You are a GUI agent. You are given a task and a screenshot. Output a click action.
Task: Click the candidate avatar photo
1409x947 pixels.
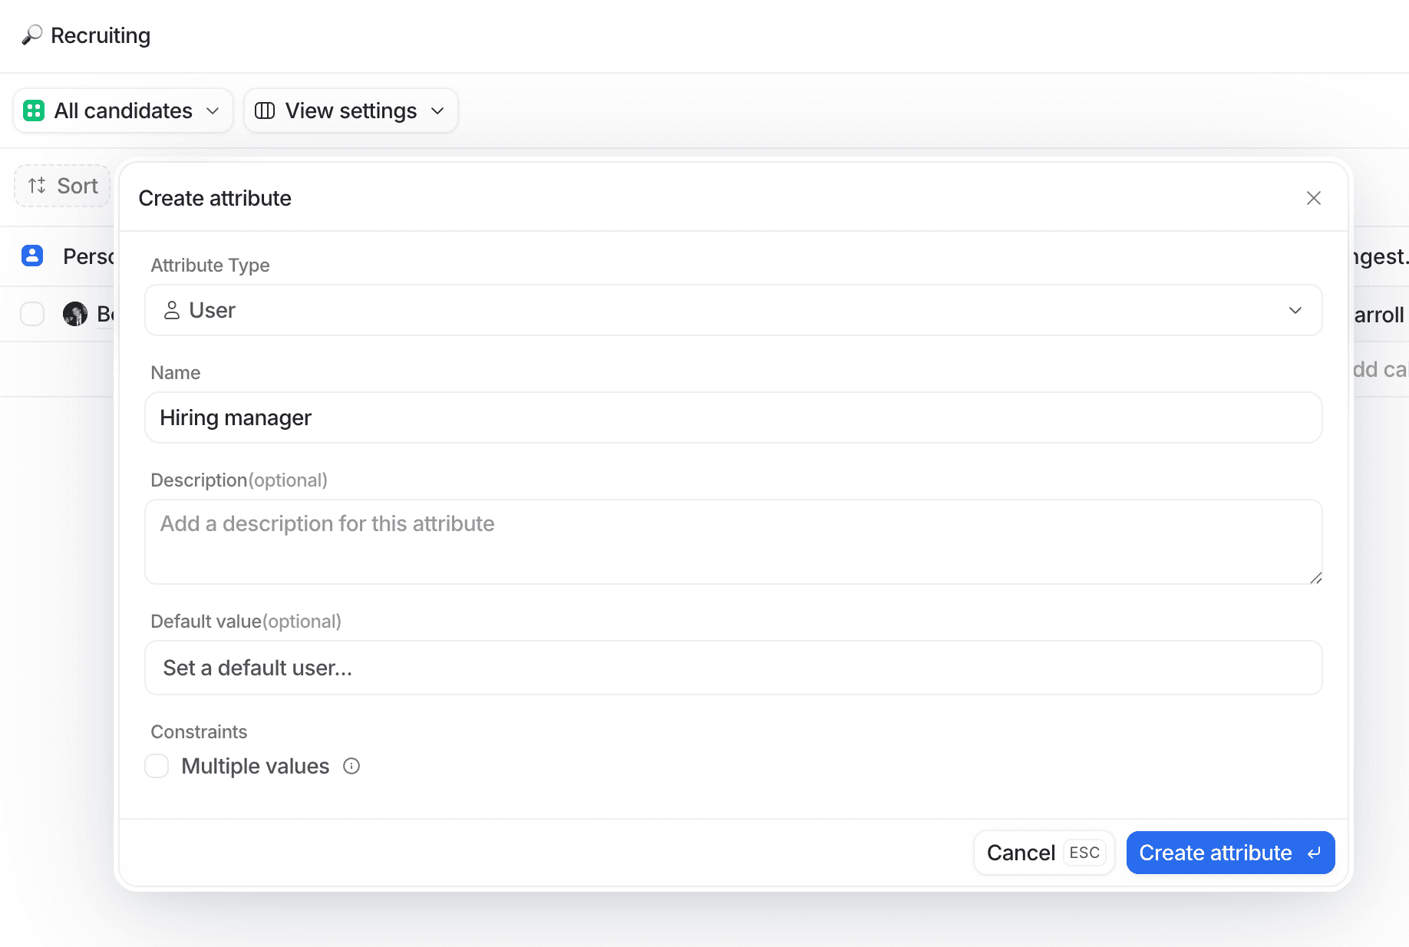pos(75,314)
